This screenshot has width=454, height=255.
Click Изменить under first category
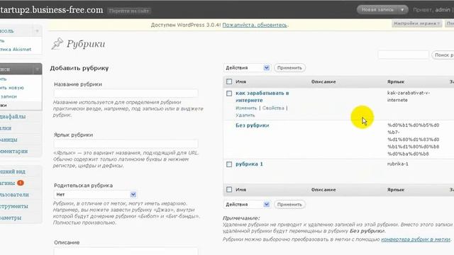pyautogui.click(x=246, y=108)
